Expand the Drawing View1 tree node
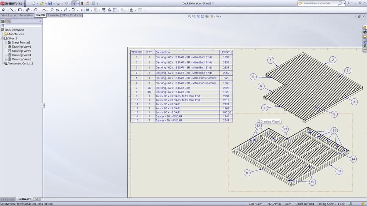This screenshot has height=206, width=367. (x=6, y=47)
